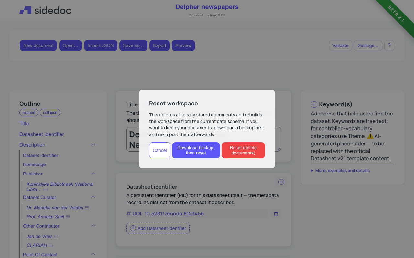Screen dimensions: 414x258
Task: Click the card icon next to Koninklijke Bibliotheek
Action: [x=46, y=190]
